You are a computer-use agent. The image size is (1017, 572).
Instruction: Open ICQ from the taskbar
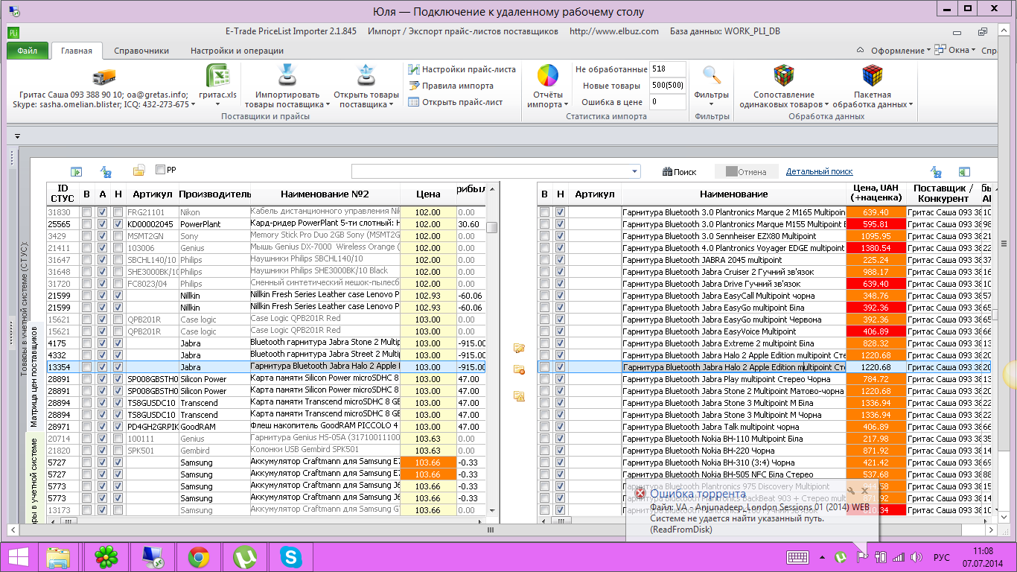pyautogui.click(x=106, y=557)
